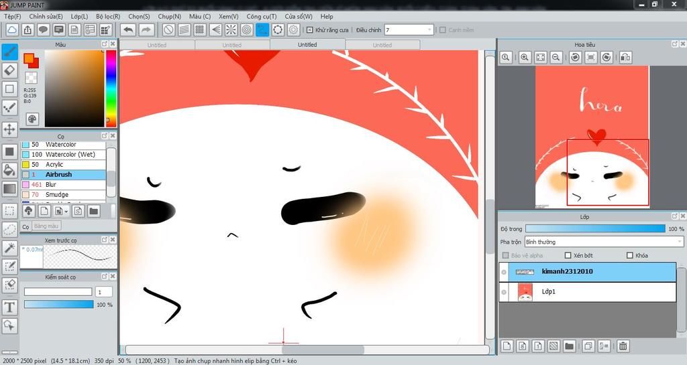Expand the add-brush dropdown arrow
The width and height of the screenshot is (687, 365).
coord(66,212)
